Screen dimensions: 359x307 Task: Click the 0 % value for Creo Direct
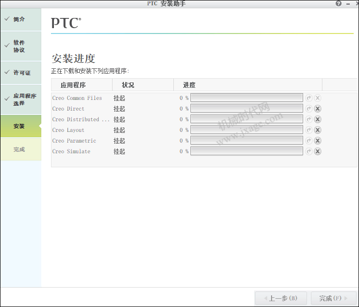pyautogui.click(x=184, y=109)
